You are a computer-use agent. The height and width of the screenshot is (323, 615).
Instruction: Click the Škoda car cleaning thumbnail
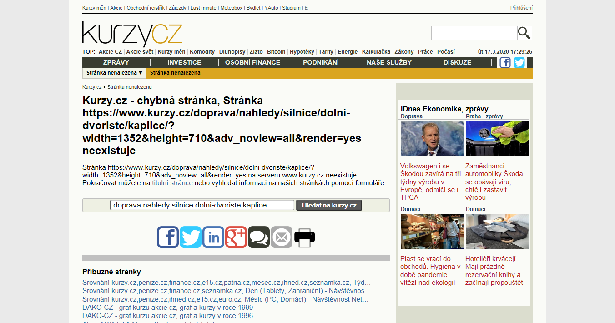pos(497,139)
